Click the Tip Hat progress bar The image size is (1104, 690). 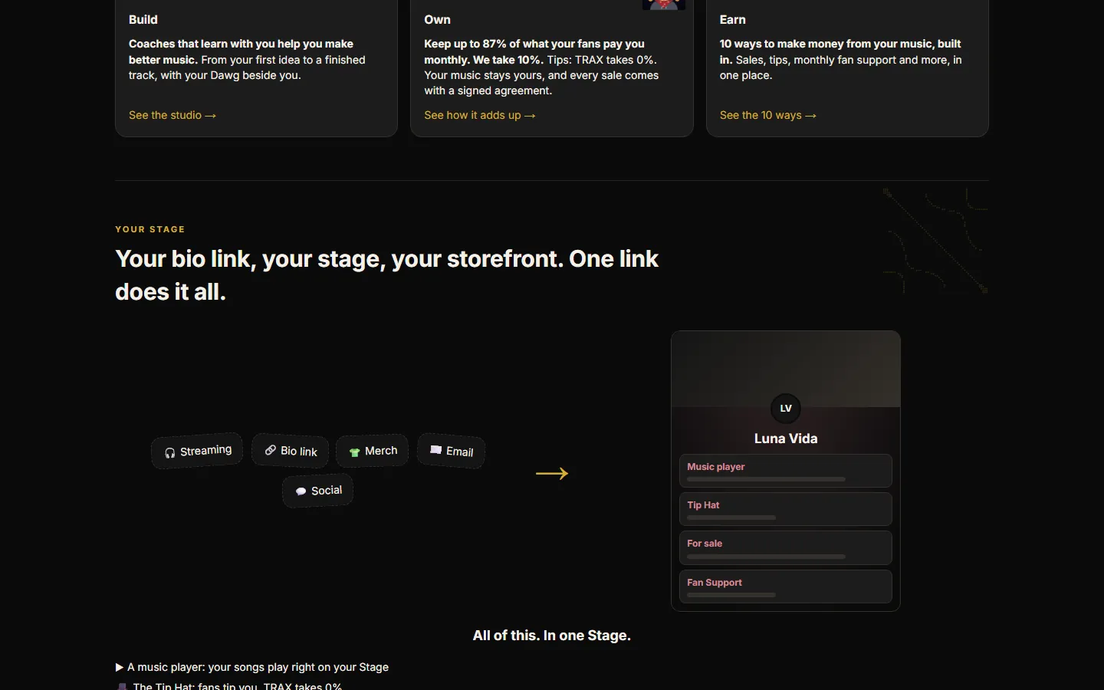[x=731, y=517]
